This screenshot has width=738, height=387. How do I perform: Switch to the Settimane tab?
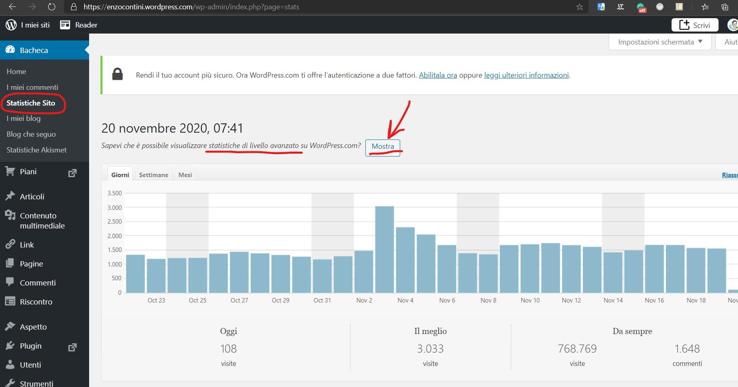(154, 175)
